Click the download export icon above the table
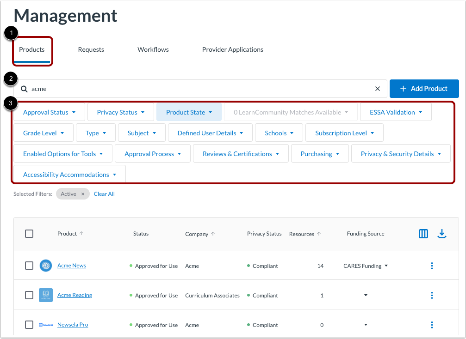The image size is (466, 339). pos(442,234)
